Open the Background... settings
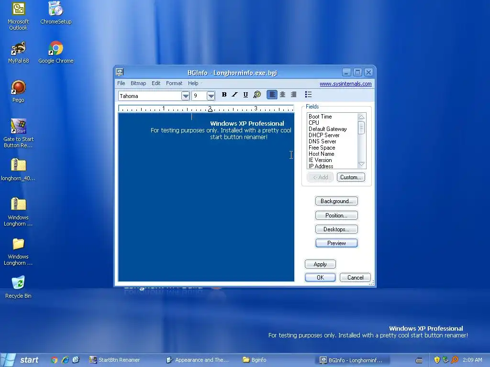The width and height of the screenshot is (490, 367). tap(336, 201)
